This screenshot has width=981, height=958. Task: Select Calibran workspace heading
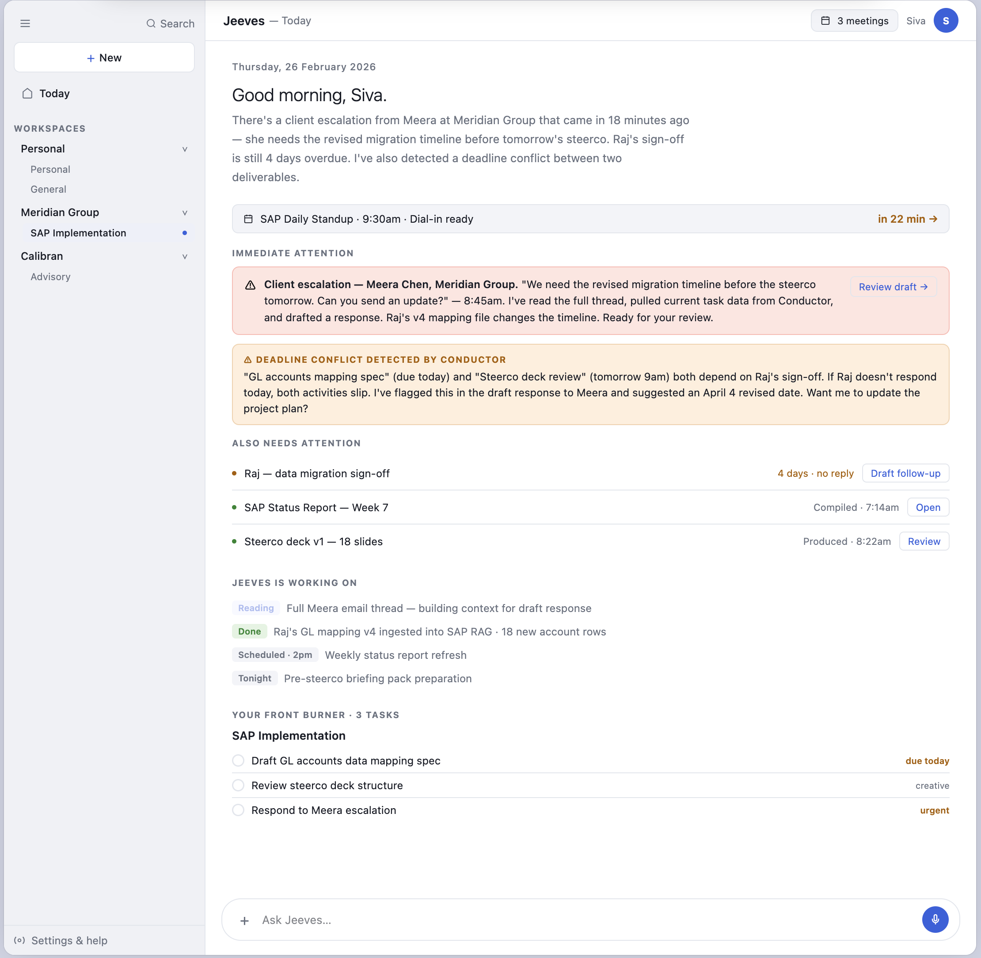point(42,256)
